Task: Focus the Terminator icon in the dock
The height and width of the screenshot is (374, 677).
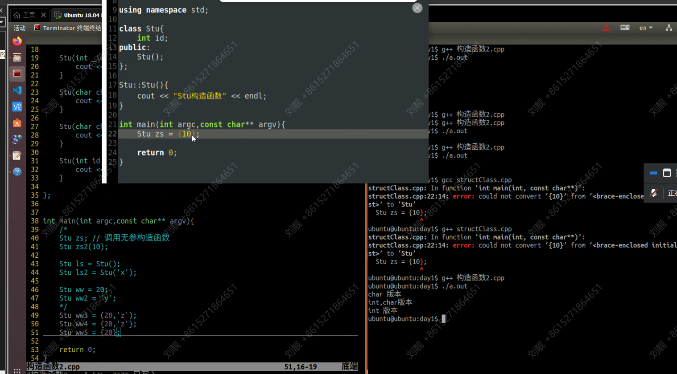Action: point(17,73)
